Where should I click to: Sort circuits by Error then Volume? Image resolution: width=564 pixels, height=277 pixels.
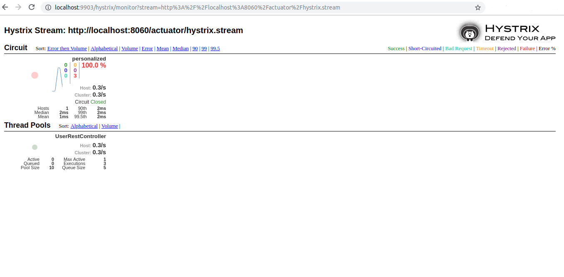[x=67, y=49]
